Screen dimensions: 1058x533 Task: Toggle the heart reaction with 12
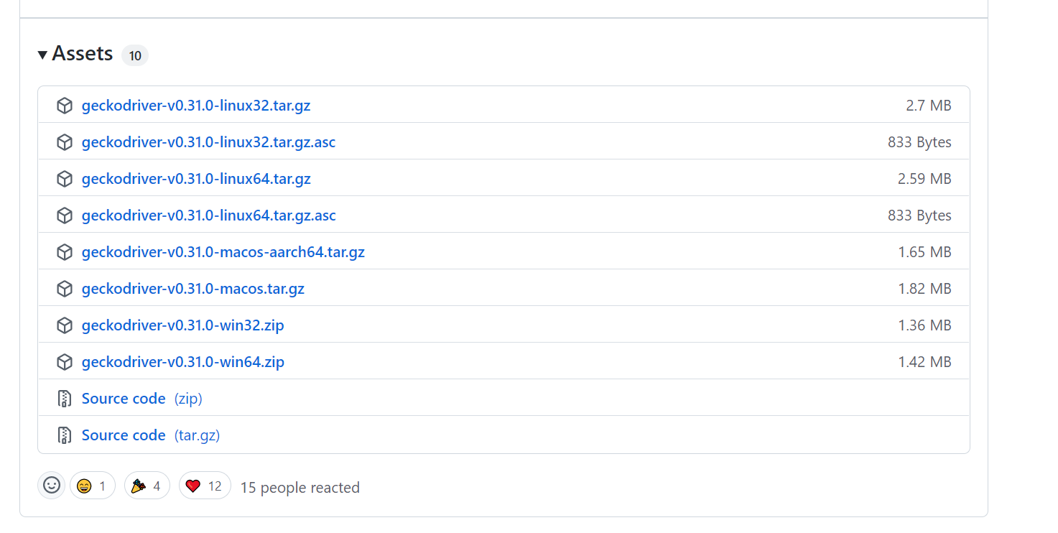(x=205, y=486)
